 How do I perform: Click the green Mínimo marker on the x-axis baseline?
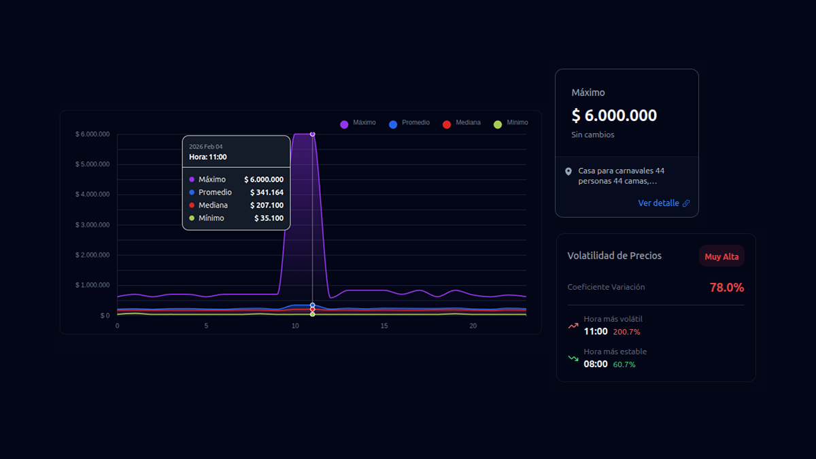coord(312,314)
